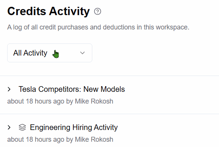Click the timestamp line under Tesla Competitors
This screenshot has width=219, height=147.
[x=60, y=101]
